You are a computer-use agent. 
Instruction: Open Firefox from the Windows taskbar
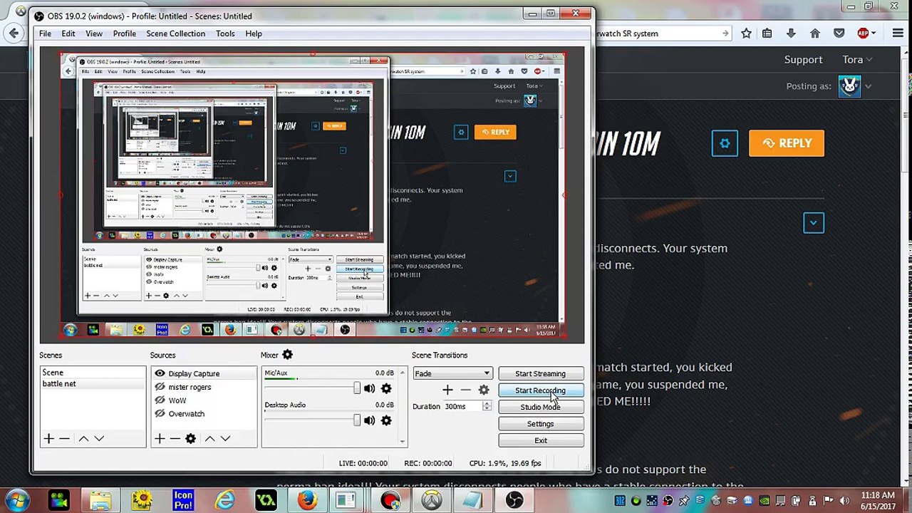(307, 500)
